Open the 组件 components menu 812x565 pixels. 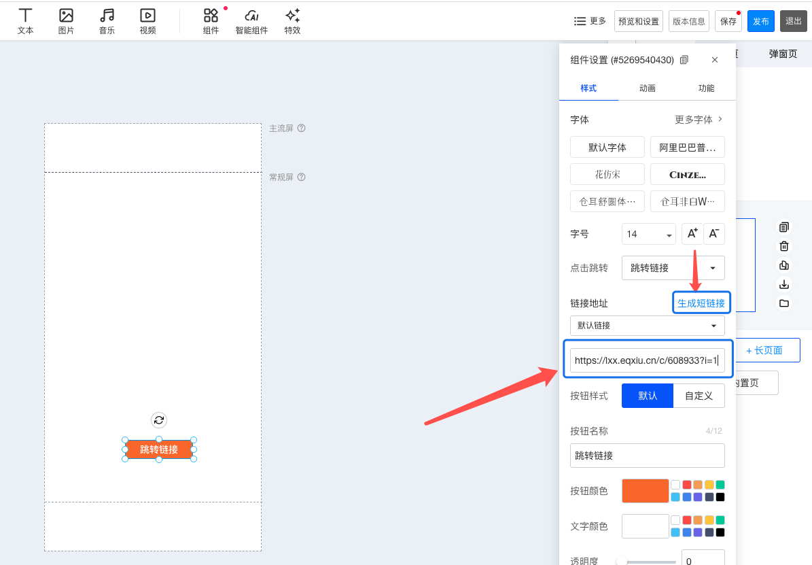[x=211, y=21]
